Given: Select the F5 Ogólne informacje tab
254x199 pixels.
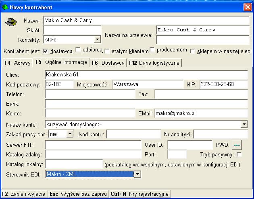Looking at the screenshot, I should 61,62.
